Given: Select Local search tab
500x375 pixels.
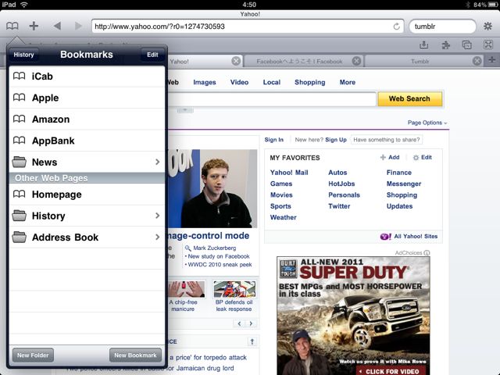Looking at the screenshot, I should (272, 82).
